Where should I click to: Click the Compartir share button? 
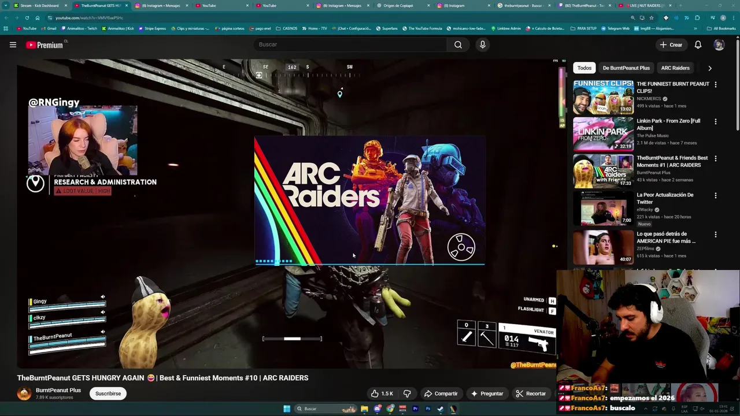coord(441,393)
